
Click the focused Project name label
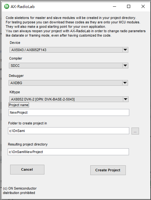coord(19,105)
